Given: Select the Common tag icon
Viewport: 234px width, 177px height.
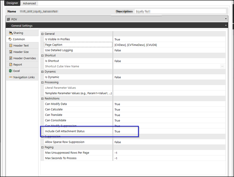Looking at the screenshot, I should click(x=11, y=39).
